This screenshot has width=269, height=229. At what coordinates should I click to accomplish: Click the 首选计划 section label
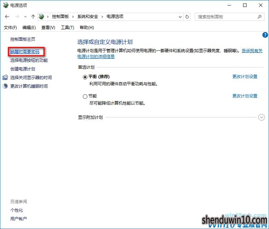tap(86, 67)
